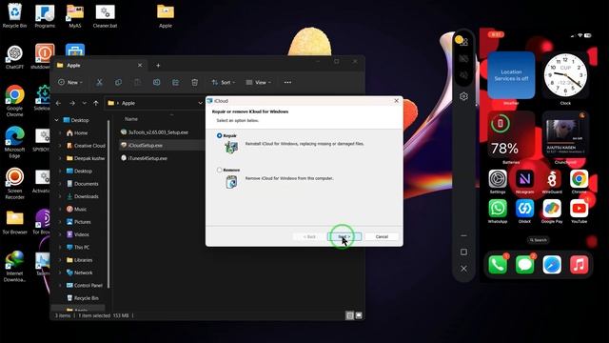
Task: Click the Cut icon in File Explorer
Action: [99, 83]
